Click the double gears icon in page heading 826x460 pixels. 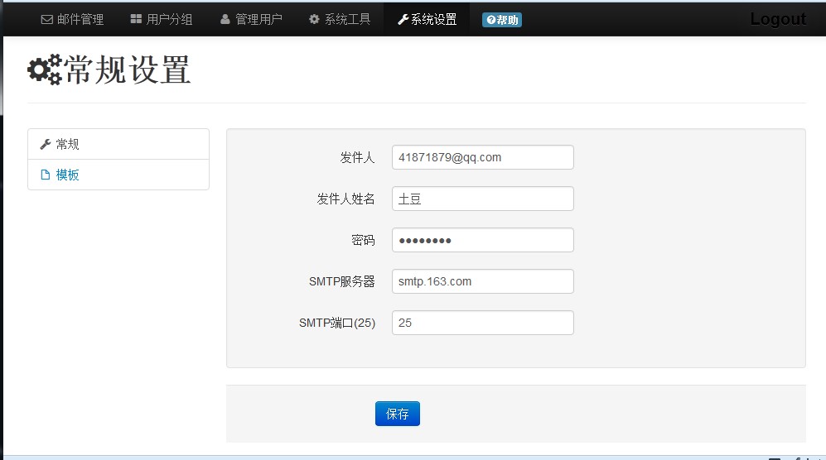coord(45,69)
